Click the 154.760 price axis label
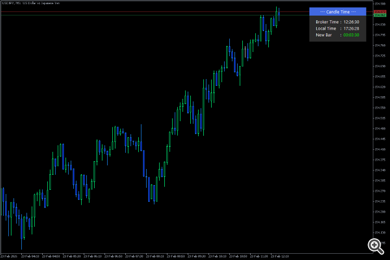Screen dimensions: 390x260 click(380, 45)
